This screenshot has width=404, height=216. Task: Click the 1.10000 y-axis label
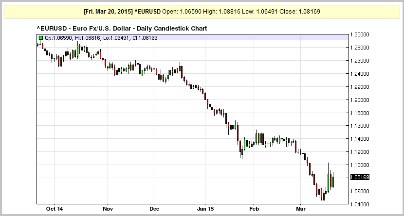pyautogui.click(x=360, y=165)
